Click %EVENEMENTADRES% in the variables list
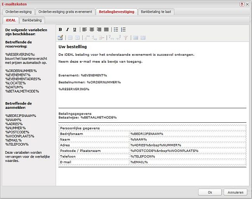 coord(23,79)
